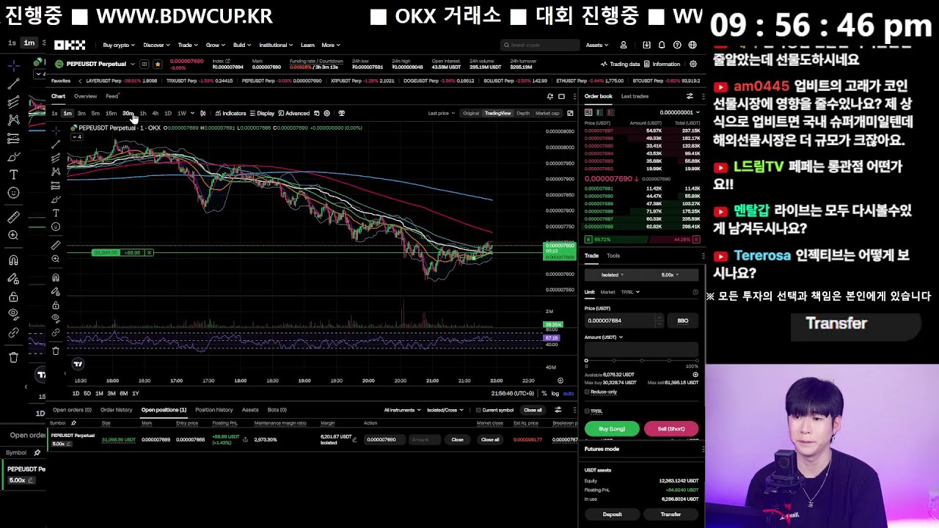Switch chart to Original view
The height and width of the screenshot is (528, 939).
pos(471,113)
